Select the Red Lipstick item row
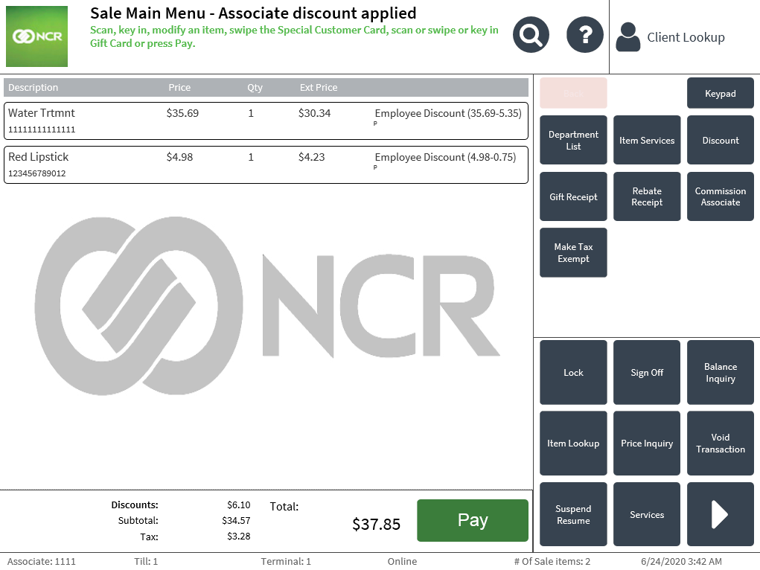 tap(266, 164)
